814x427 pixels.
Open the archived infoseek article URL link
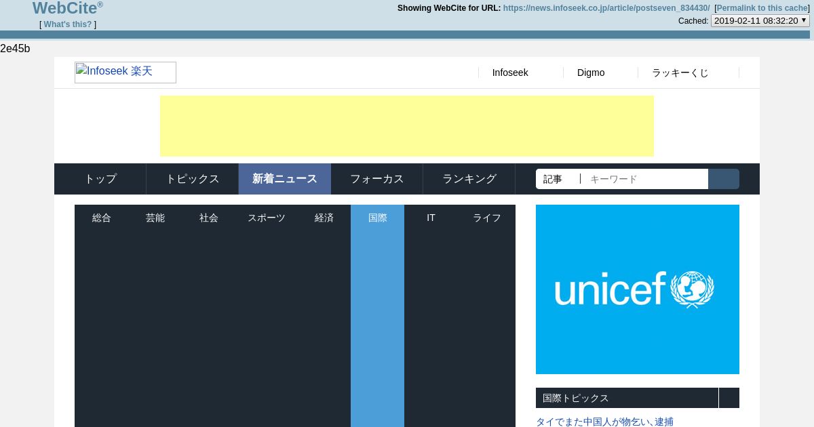click(x=606, y=8)
